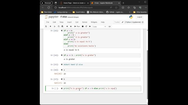Close the 'if else - Jupyter Notebook' tab
Image resolution: width=188 pixels, height=105 pixels.
(x=119, y=3)
